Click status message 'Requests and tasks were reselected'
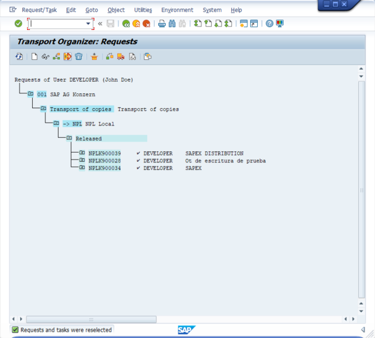 66,330
